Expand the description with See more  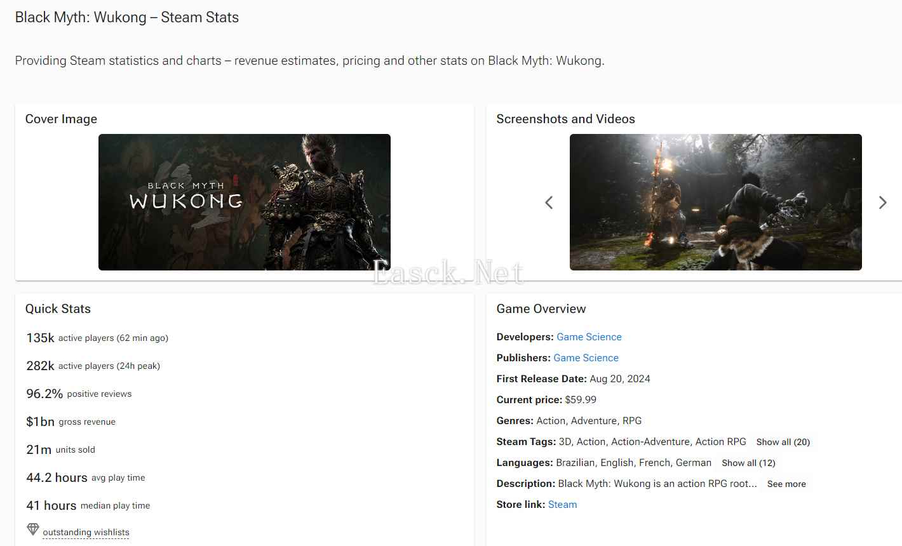(x=786, y=484)
